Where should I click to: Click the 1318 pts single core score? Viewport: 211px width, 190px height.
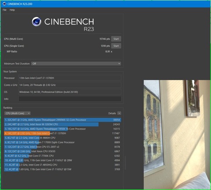(105, 46)
